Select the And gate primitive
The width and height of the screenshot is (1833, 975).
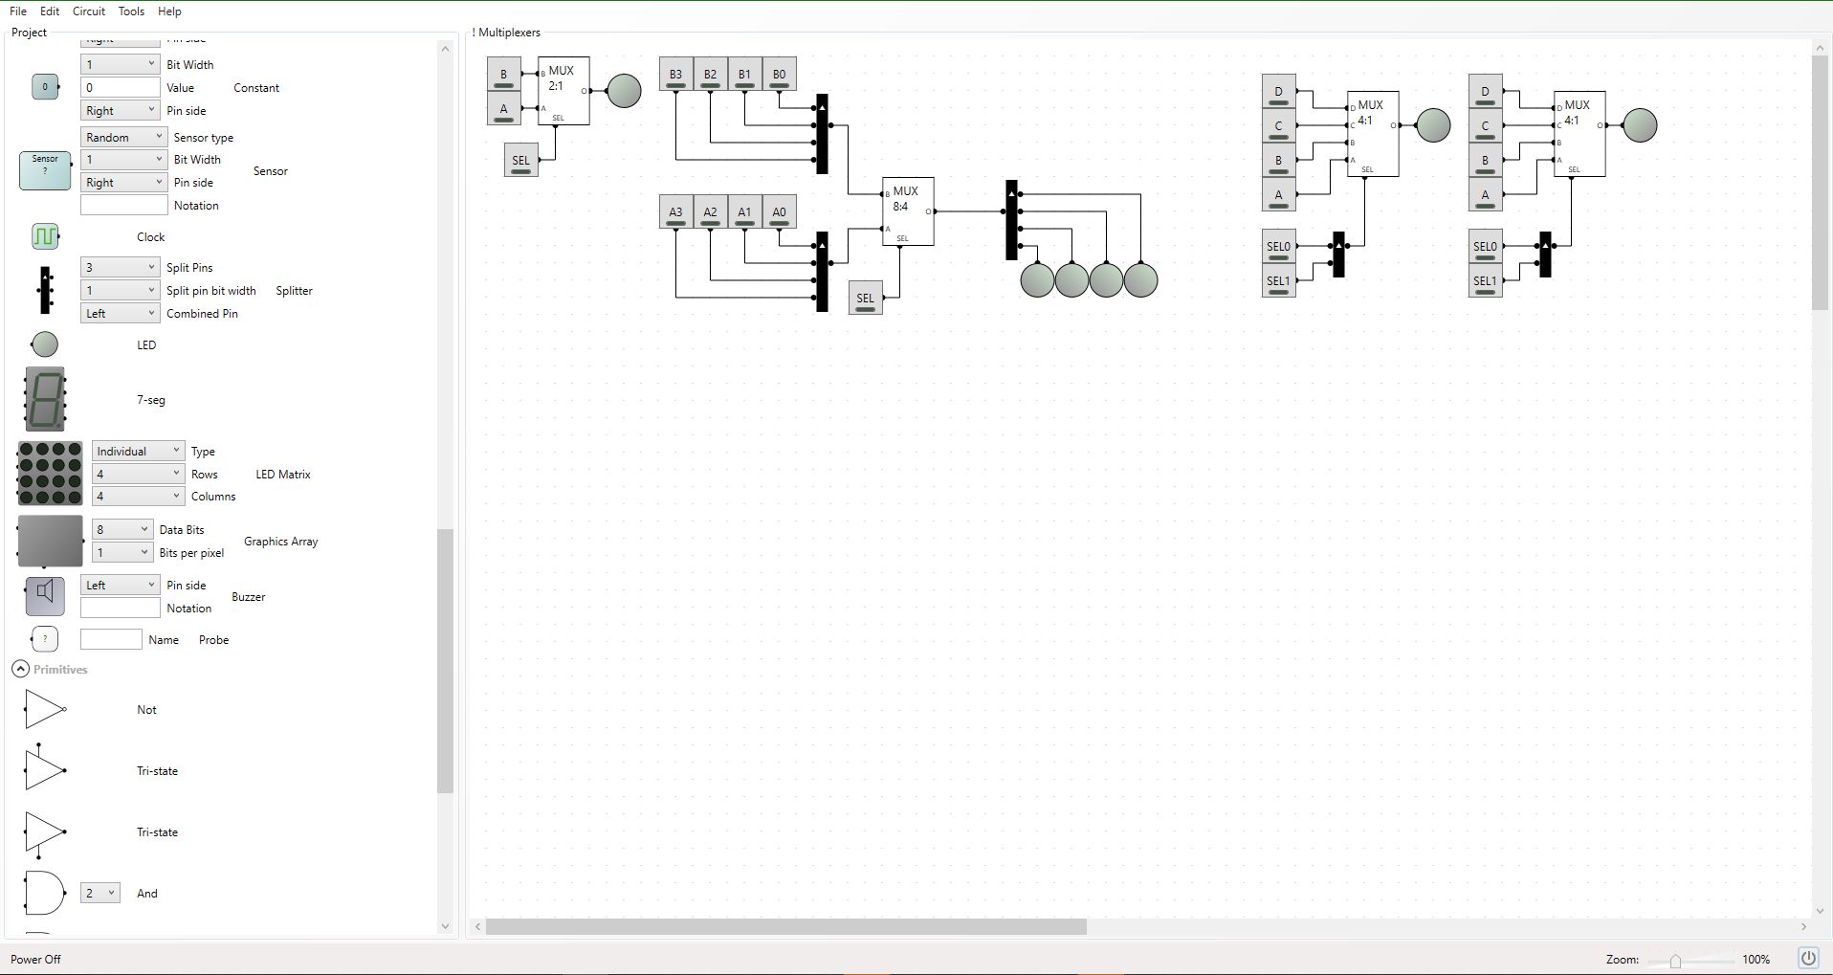[x=44, y=893]
